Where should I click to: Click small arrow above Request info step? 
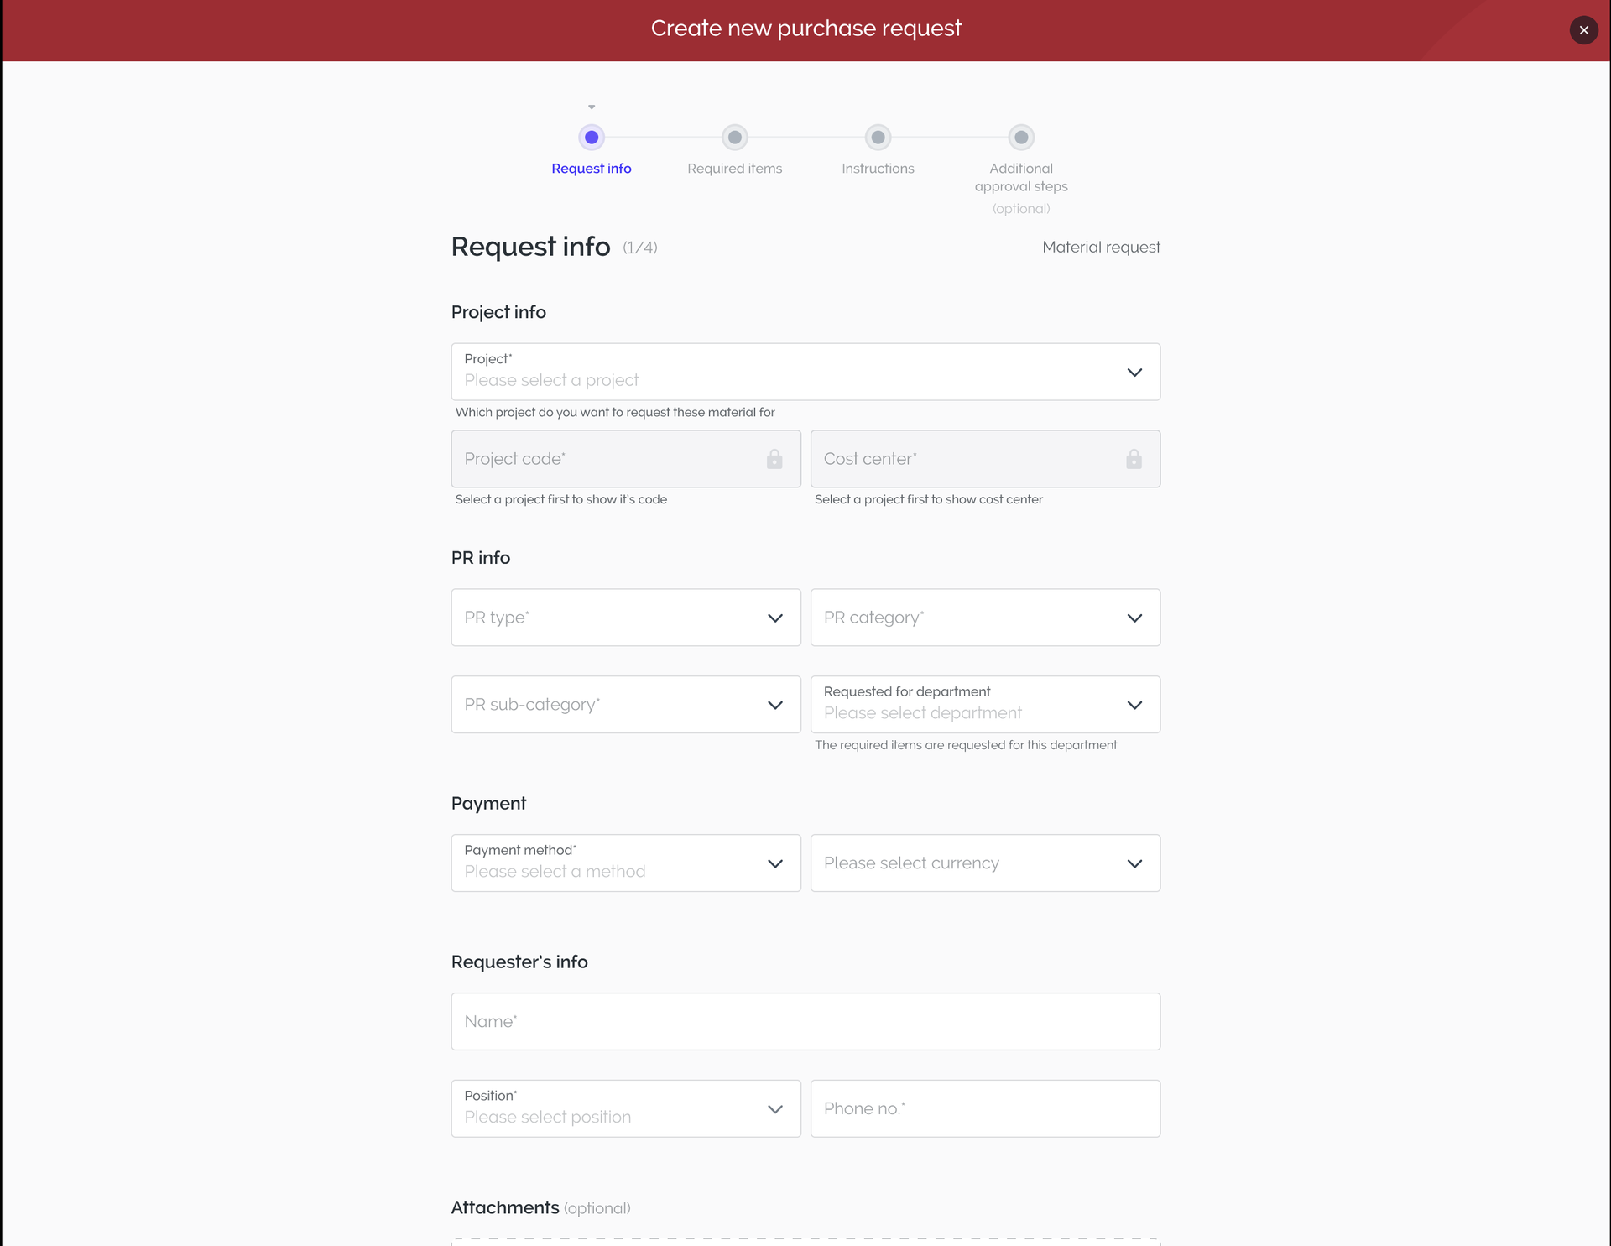click(592, 107)
